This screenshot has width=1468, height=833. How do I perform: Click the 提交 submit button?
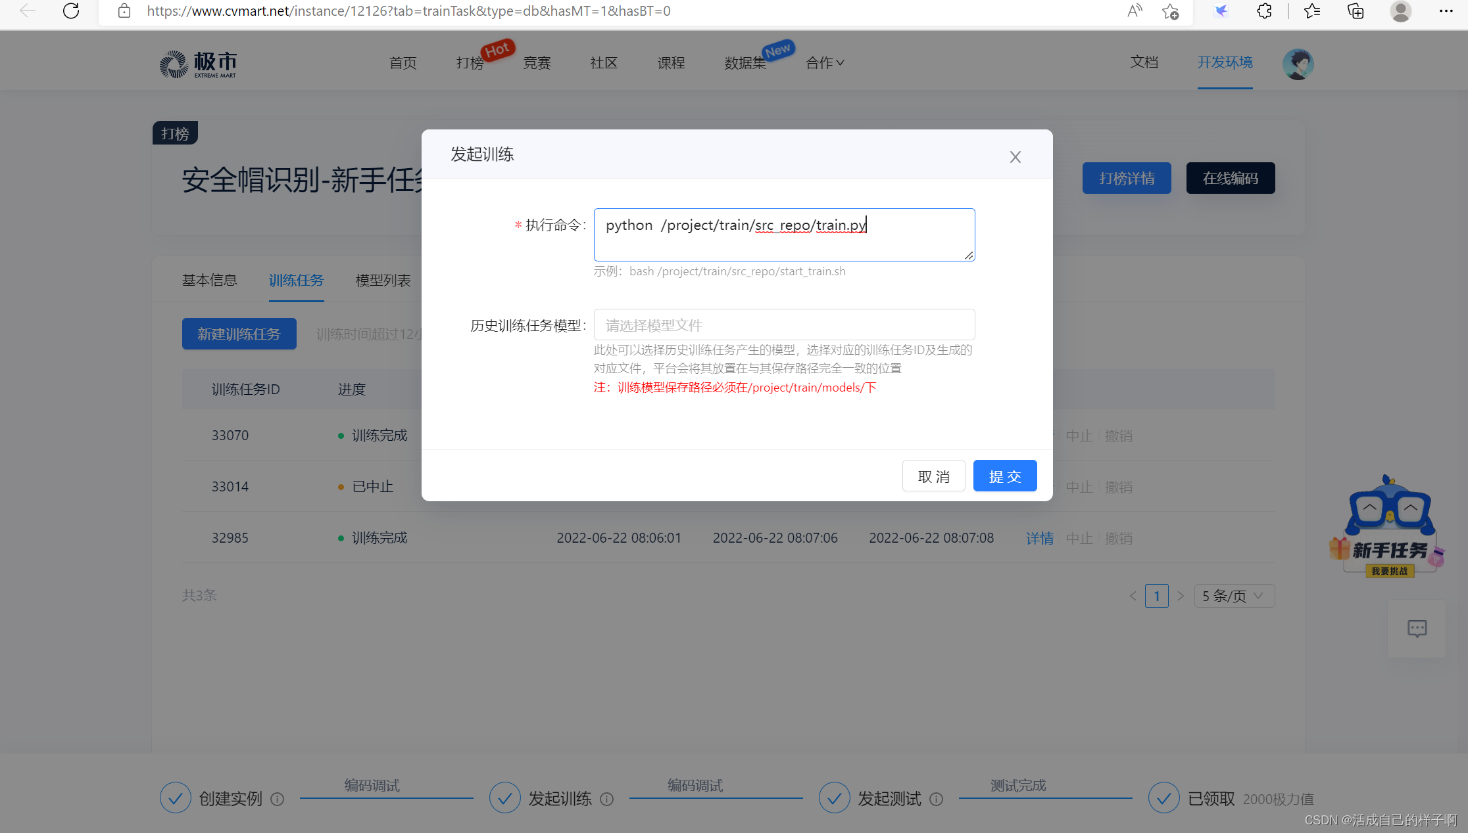tap(1004, 476)
